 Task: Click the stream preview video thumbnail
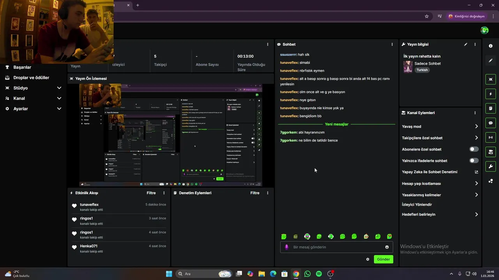[x=171, y=135]
